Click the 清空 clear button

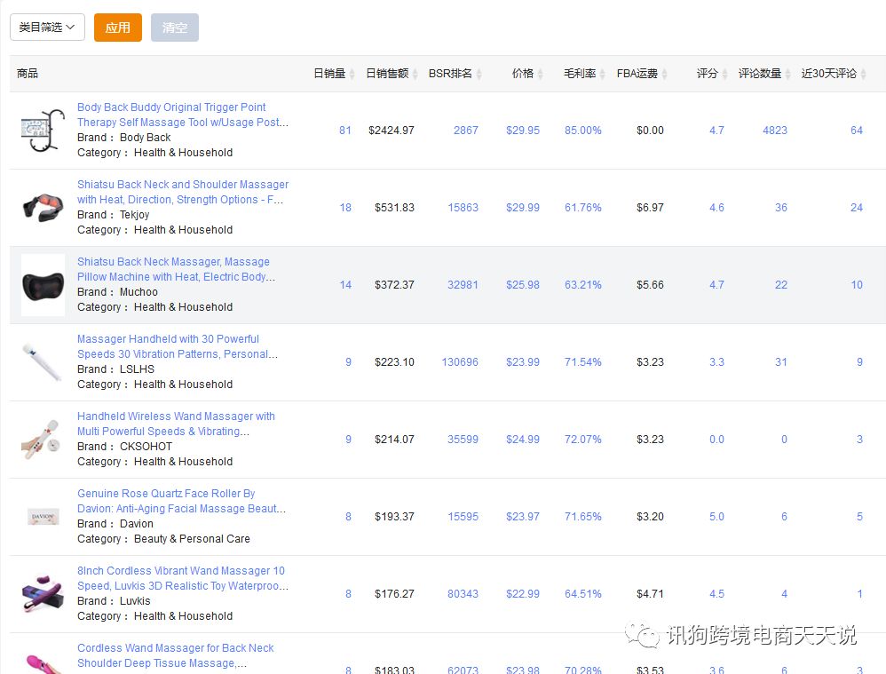click(x=175, y=28)
